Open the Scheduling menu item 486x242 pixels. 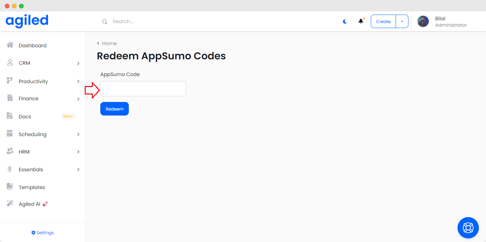33,134
